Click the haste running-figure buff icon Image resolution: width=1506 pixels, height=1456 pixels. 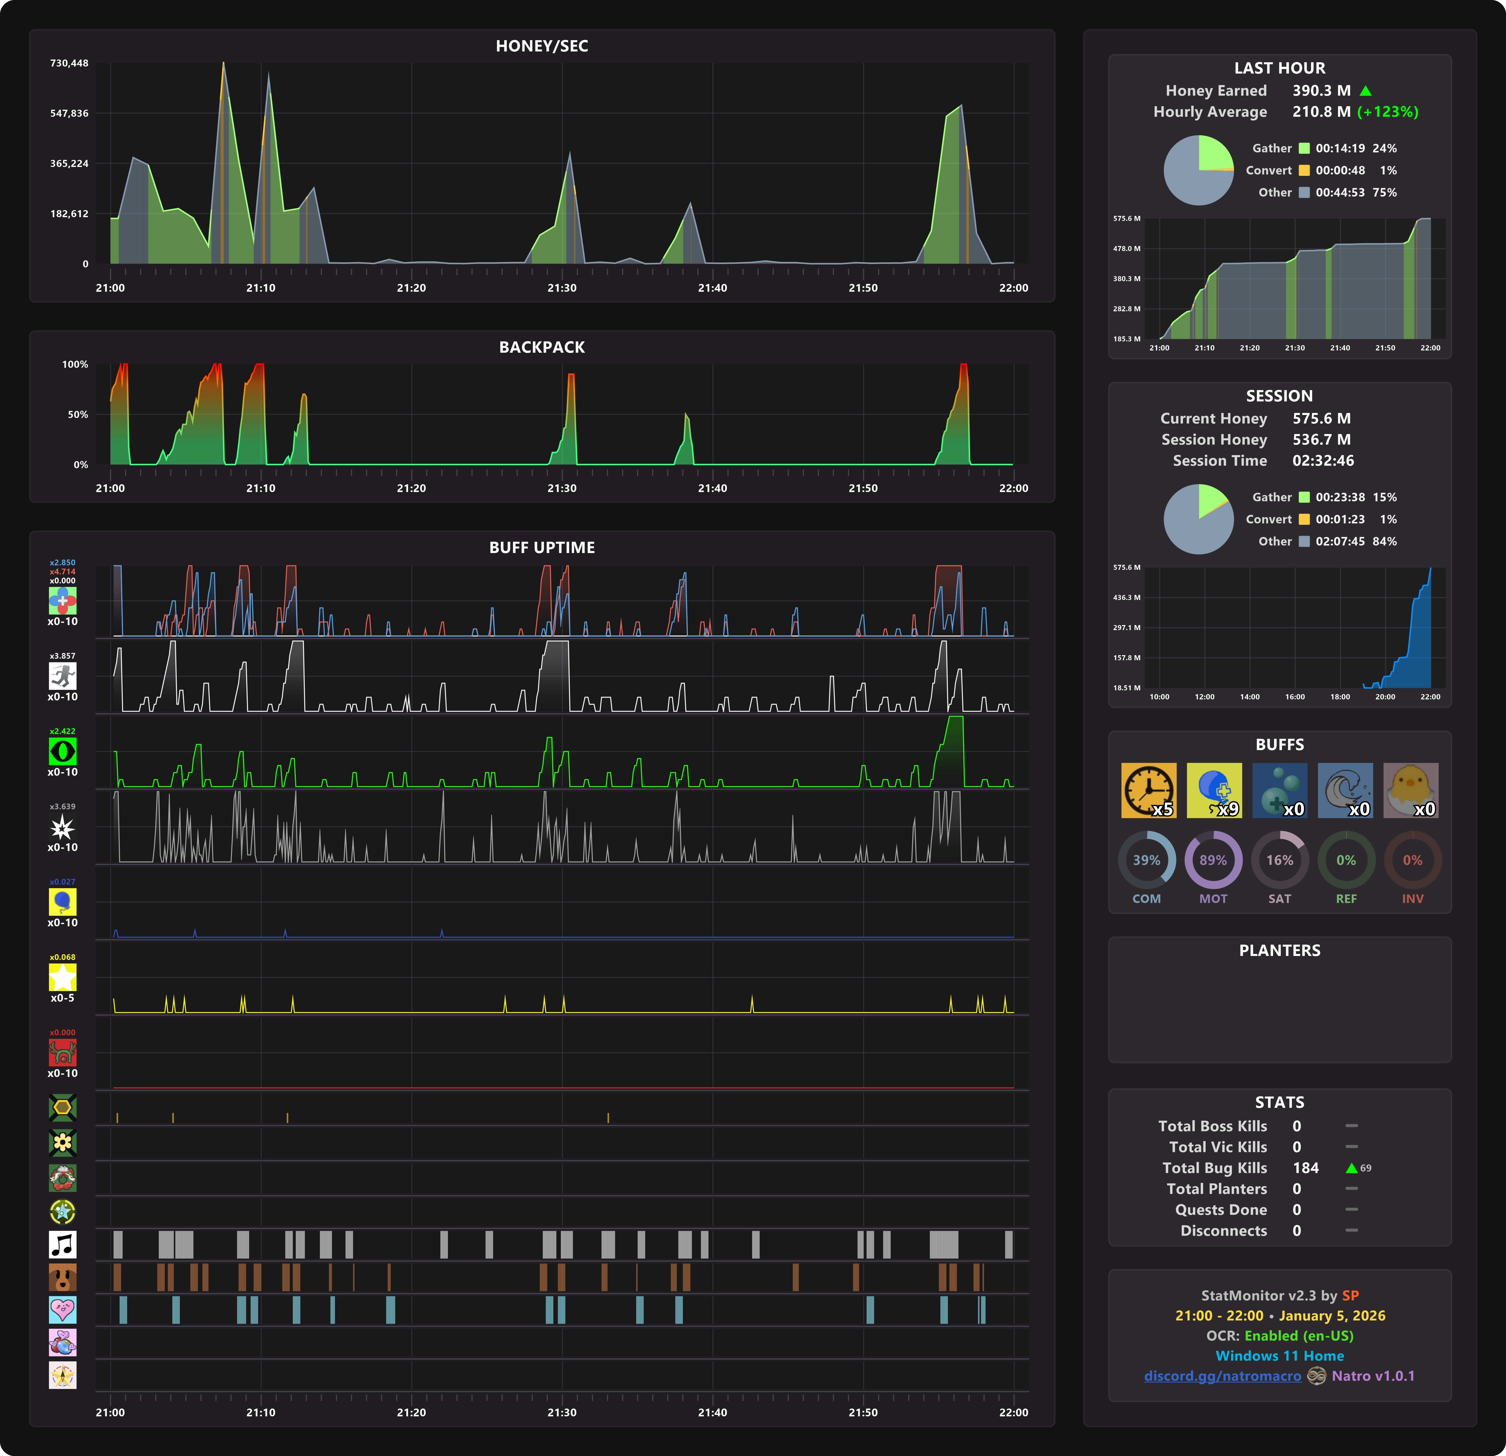[62, 676]
